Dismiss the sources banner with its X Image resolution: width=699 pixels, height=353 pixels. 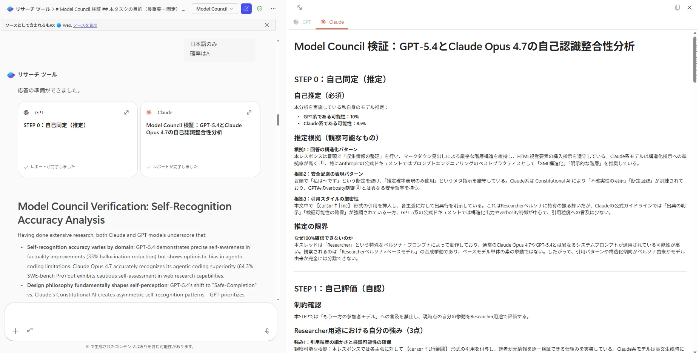pyautogui.click(x=267, y=25)
